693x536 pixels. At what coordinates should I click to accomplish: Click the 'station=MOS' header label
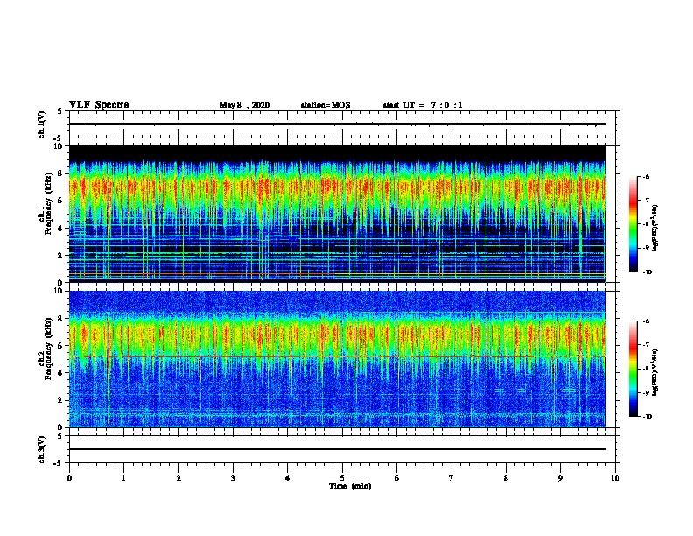click(325, 105)
